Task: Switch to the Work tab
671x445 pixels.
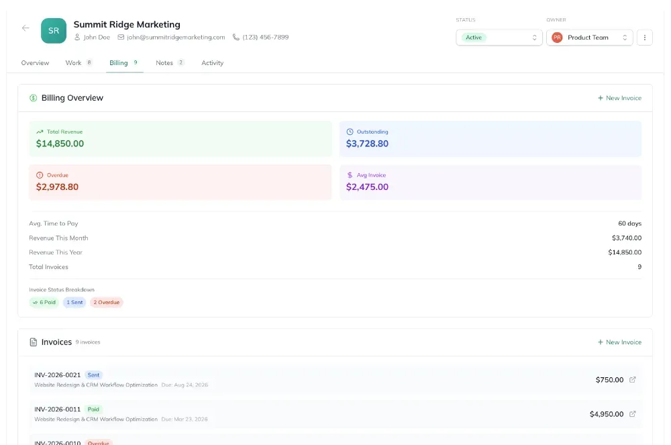Action: [79, 63]
